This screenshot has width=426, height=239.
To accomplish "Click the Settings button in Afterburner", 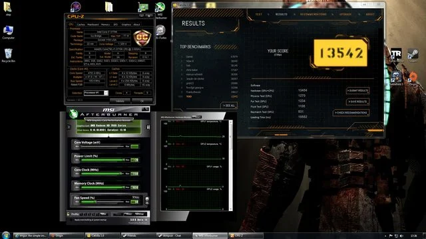I will point(139,214).
